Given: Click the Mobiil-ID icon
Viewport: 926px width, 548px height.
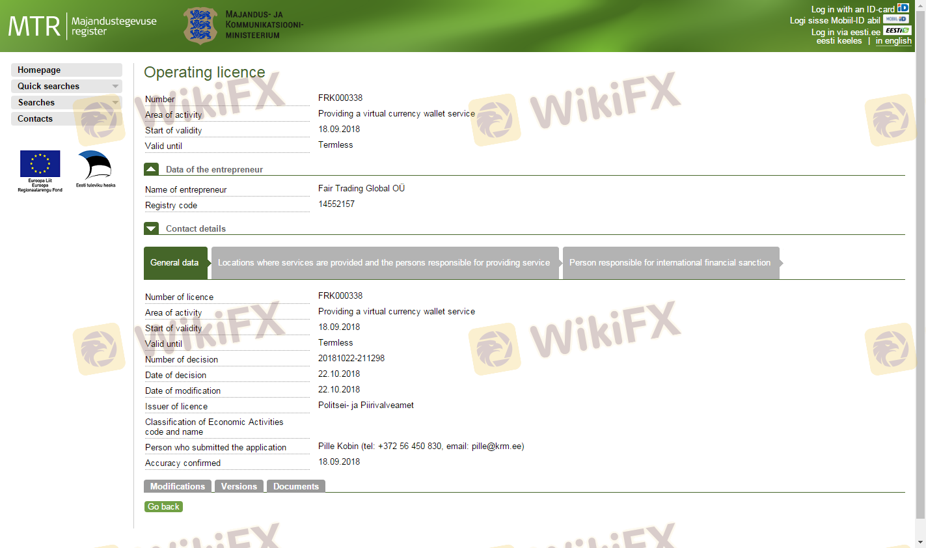Looking at the screenshot, I should click(895, 20).
